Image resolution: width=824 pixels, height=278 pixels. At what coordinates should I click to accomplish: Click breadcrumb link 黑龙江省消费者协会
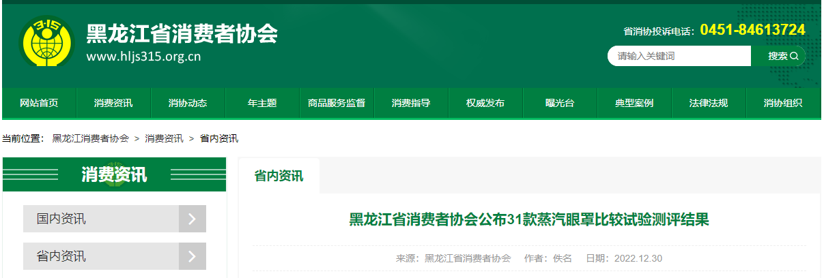click(x=90, y=138)
